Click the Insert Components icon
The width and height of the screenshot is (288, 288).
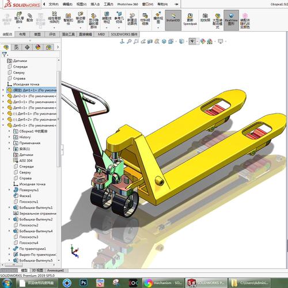[x=19, y=14]
